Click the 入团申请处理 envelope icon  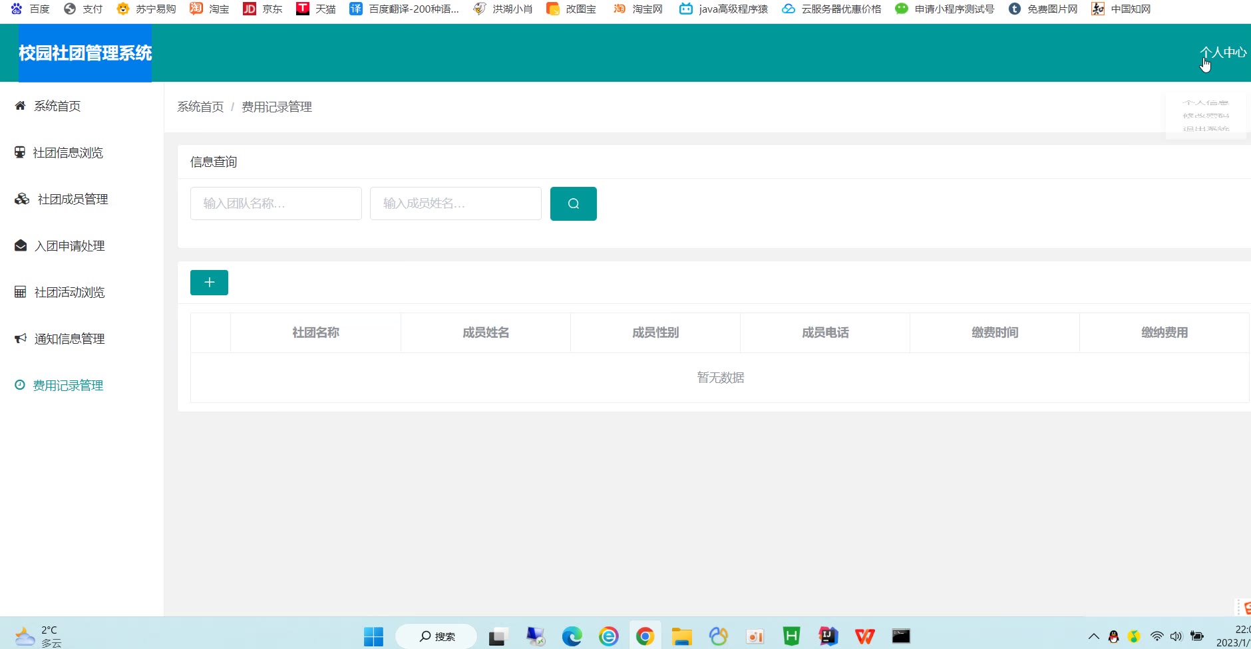[21, 245]
